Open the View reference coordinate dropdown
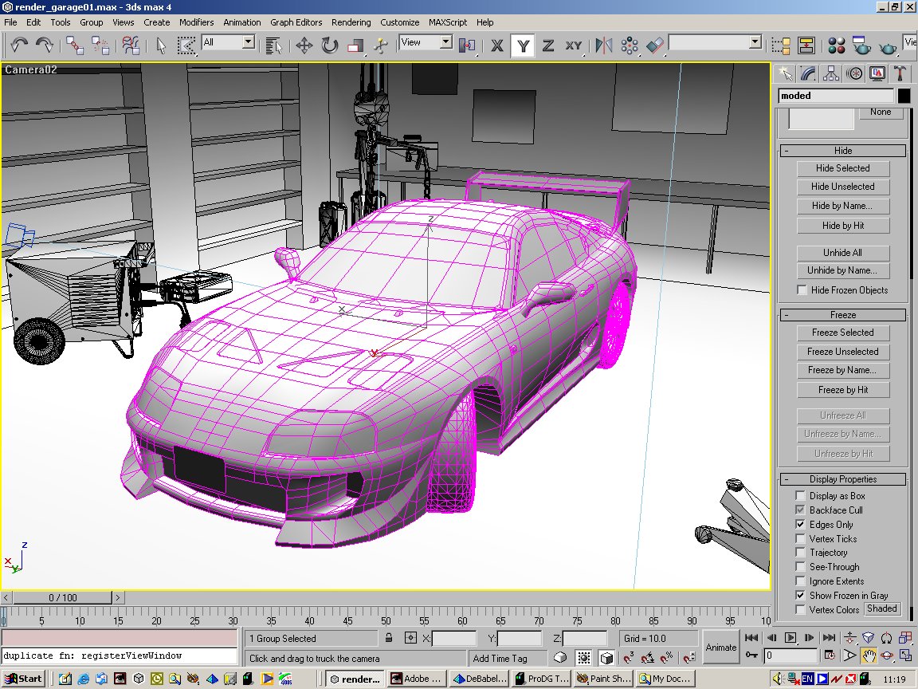 click(x=445, y=42)
